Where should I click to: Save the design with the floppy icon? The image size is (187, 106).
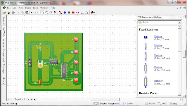9,12
